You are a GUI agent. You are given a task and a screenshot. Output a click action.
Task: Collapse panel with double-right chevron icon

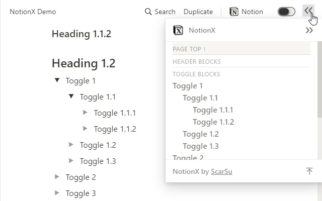(x=309, y=31)
